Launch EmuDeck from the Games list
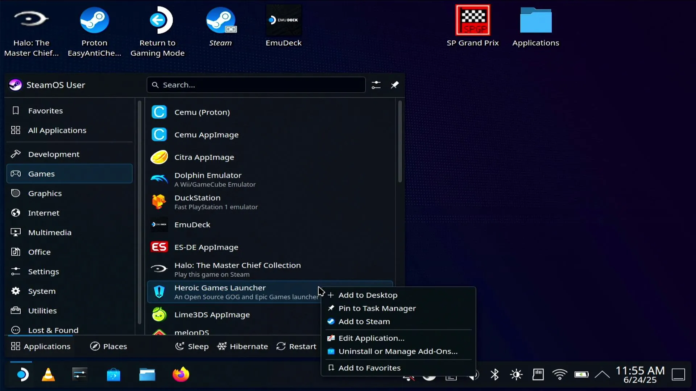 (270, 225)
